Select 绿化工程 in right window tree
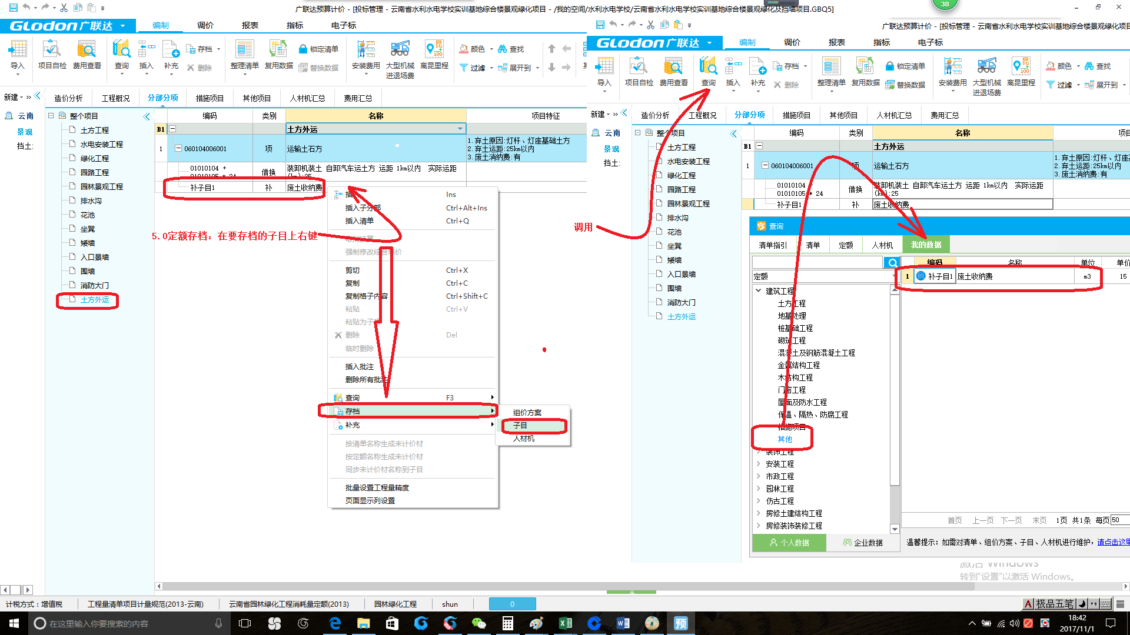 tap(681, 175)
